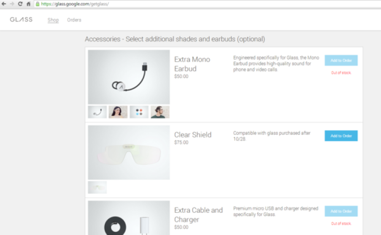
Task: Select the four colored dots thumbnail
Action: tap(139, 112)
